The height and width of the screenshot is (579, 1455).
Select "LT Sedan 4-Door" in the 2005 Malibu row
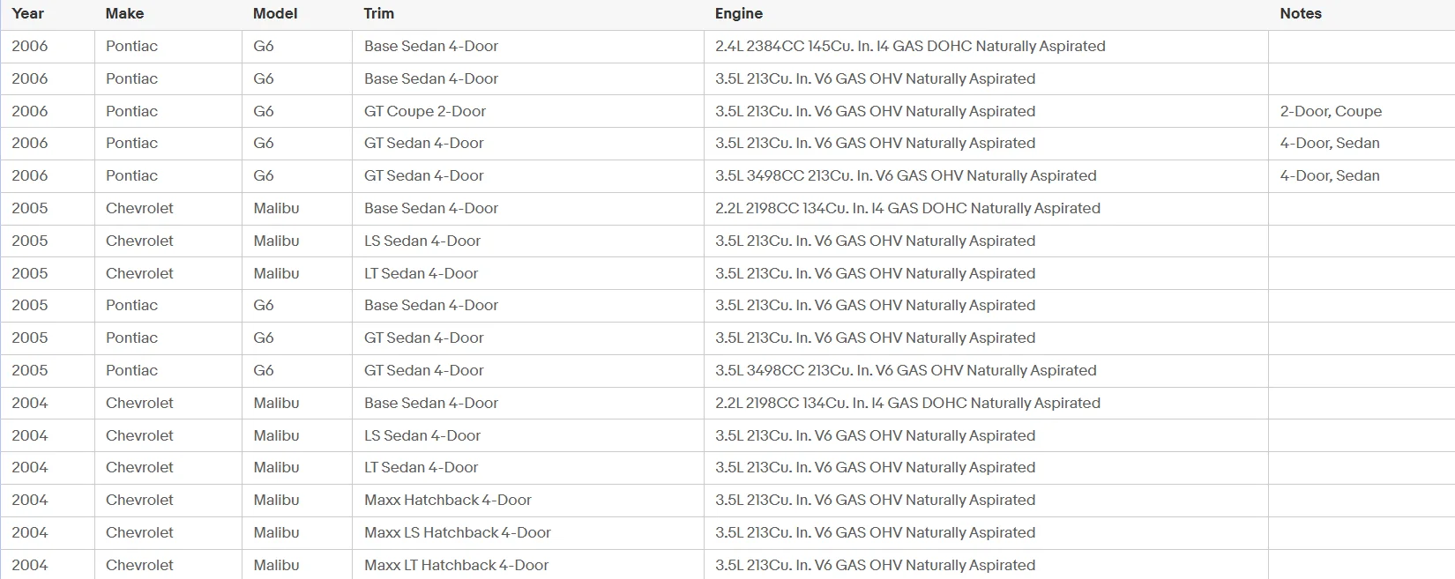pos(422,273)
